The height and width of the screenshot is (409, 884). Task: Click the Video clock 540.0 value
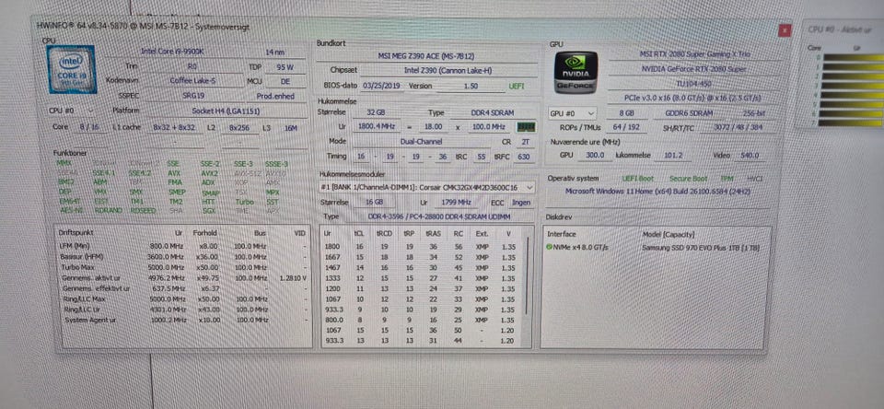coord(750,156)
